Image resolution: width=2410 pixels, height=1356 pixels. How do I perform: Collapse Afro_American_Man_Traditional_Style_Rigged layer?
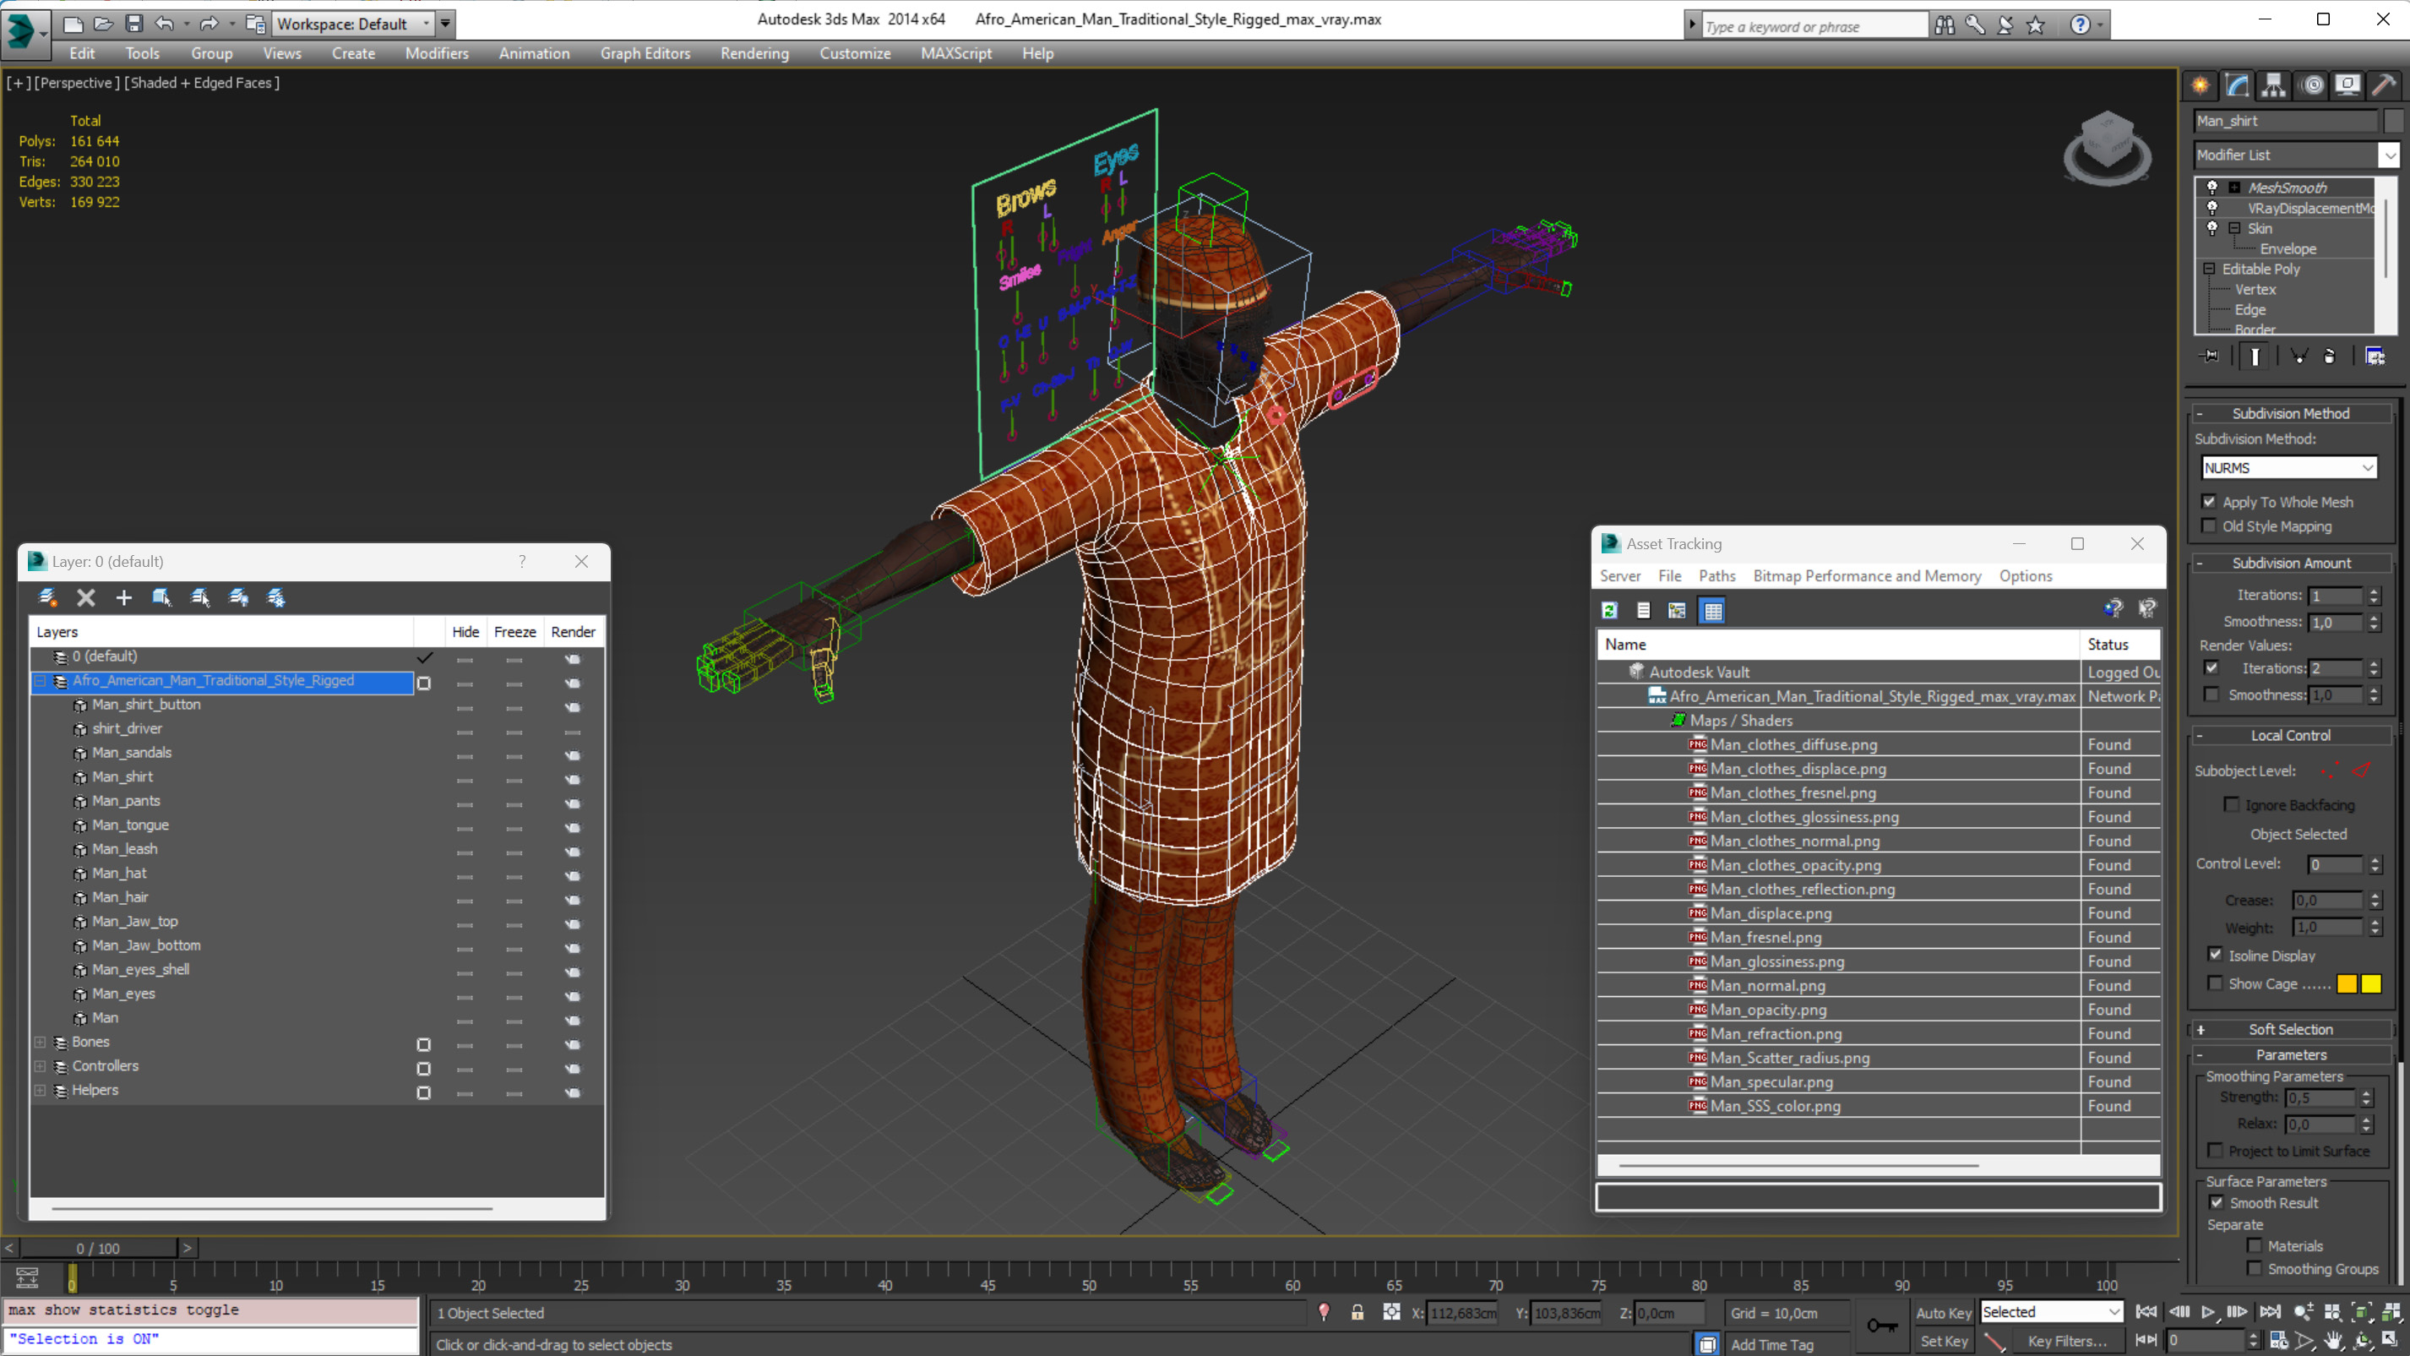point(41,680)
